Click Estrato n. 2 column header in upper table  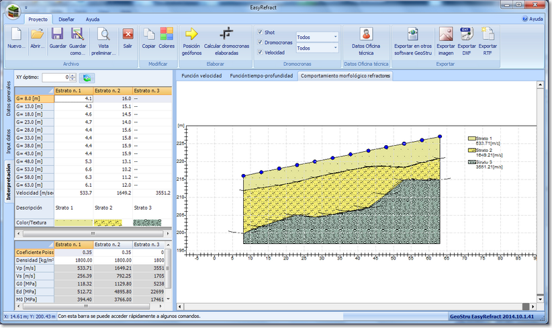(113, 91)
